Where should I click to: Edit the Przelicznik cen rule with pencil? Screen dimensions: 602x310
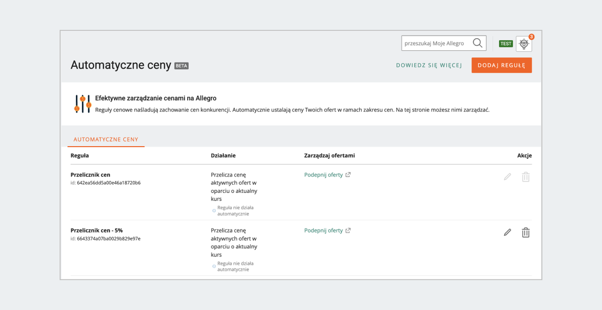point(508,177)
